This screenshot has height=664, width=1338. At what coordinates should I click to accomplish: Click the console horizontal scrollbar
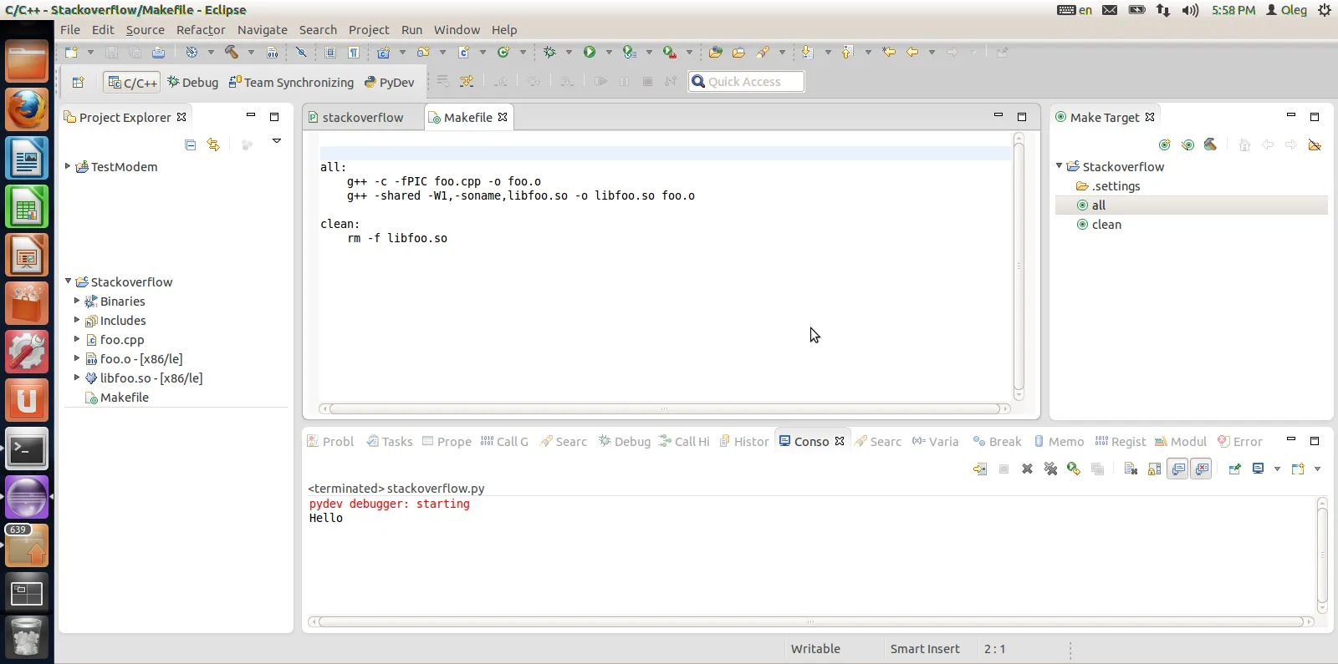pyautogui.click(x=810, y=621)
